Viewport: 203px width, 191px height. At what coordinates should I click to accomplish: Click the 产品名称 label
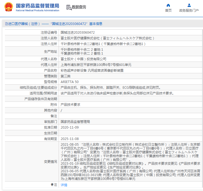[x=50, y=70]
